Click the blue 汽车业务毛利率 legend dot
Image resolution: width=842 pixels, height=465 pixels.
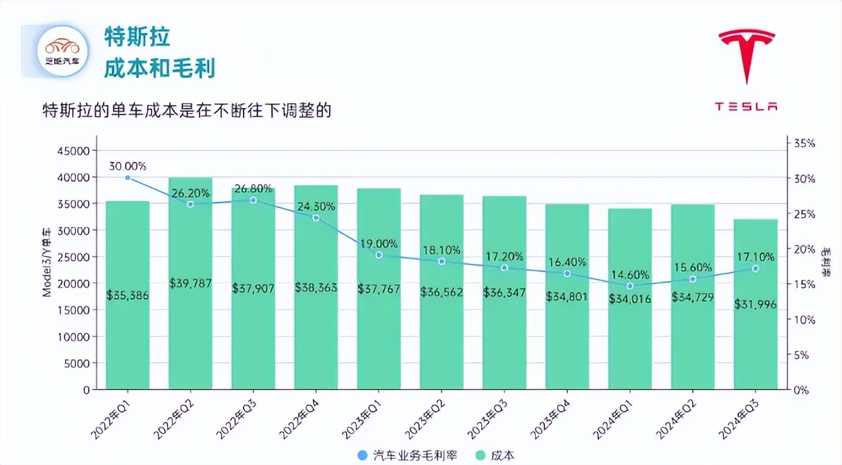click(x=362, y=455)
